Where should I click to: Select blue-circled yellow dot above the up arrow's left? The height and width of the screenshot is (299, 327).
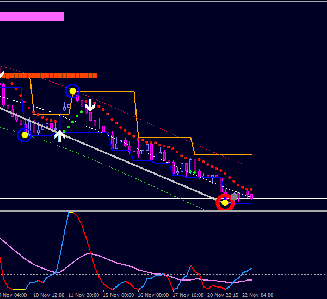click(24, 135)
